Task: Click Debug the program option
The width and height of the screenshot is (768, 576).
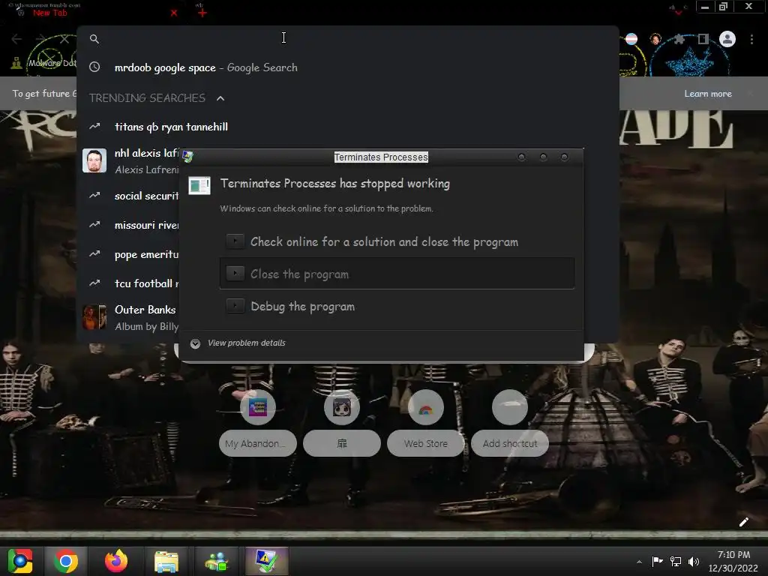Action: click(397, 307)
